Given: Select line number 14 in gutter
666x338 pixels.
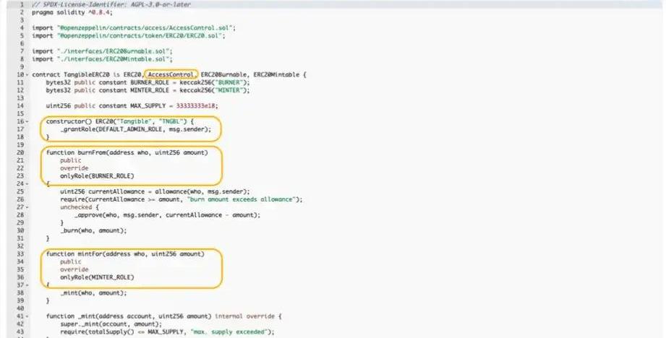Looking at the screenshot, I should pos(20,105).
